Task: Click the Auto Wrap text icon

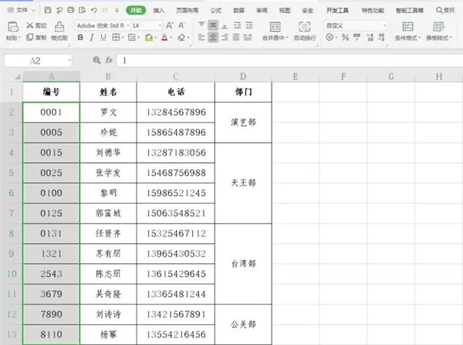Action: pos(305,26)
